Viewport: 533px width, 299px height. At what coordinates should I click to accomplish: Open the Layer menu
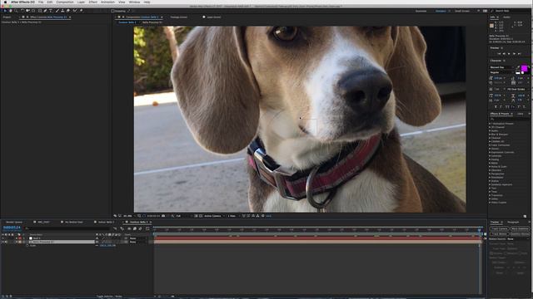tap(81, 2)
